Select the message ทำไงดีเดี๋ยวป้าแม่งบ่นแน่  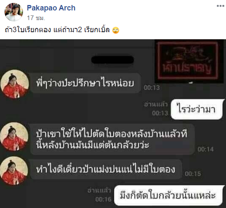105,169
